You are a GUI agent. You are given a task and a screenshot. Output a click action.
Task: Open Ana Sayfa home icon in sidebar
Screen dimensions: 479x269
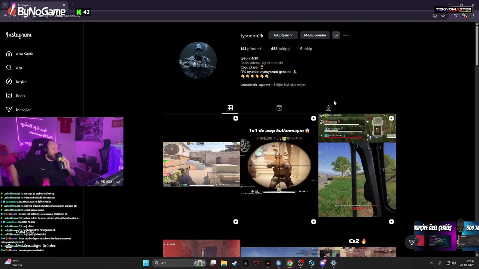[9, 54]
